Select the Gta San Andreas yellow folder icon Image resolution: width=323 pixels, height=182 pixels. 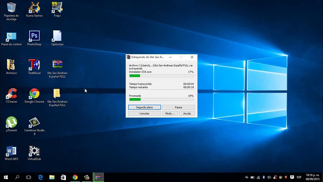pos(57,98)
